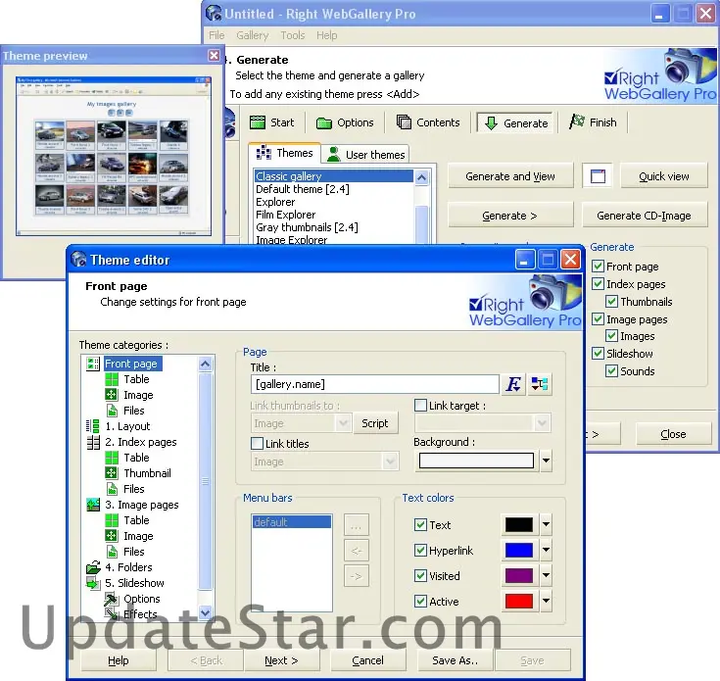The image size is (720, 681).
Task: Click the 4. Folders icon
Action: pyautogui.click(x=93, y=567)
